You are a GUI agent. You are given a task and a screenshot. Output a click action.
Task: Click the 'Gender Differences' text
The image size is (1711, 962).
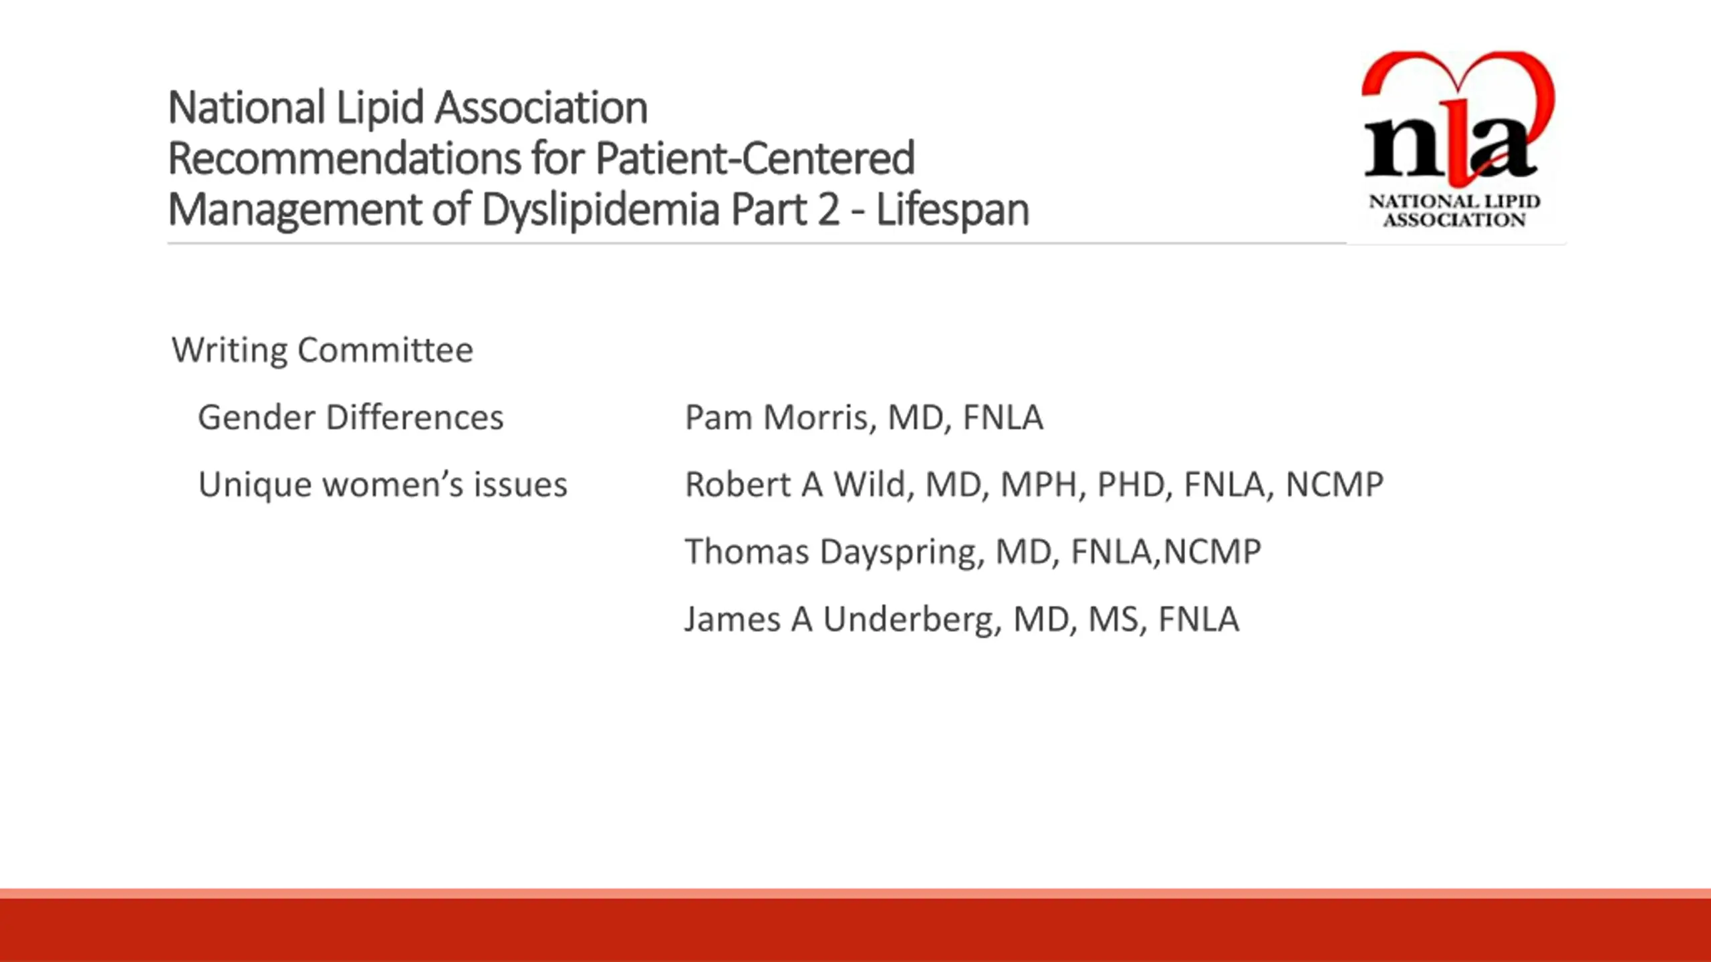350,418
